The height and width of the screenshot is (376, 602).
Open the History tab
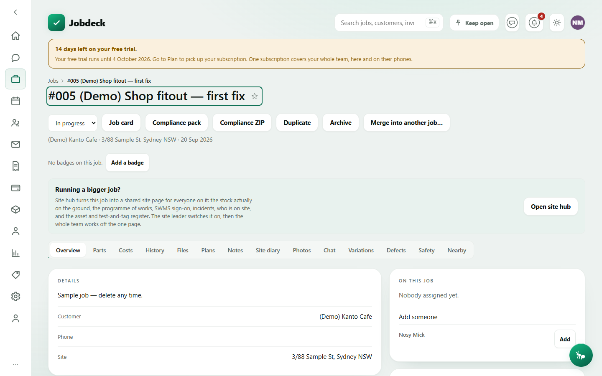[x=155, y=250]
